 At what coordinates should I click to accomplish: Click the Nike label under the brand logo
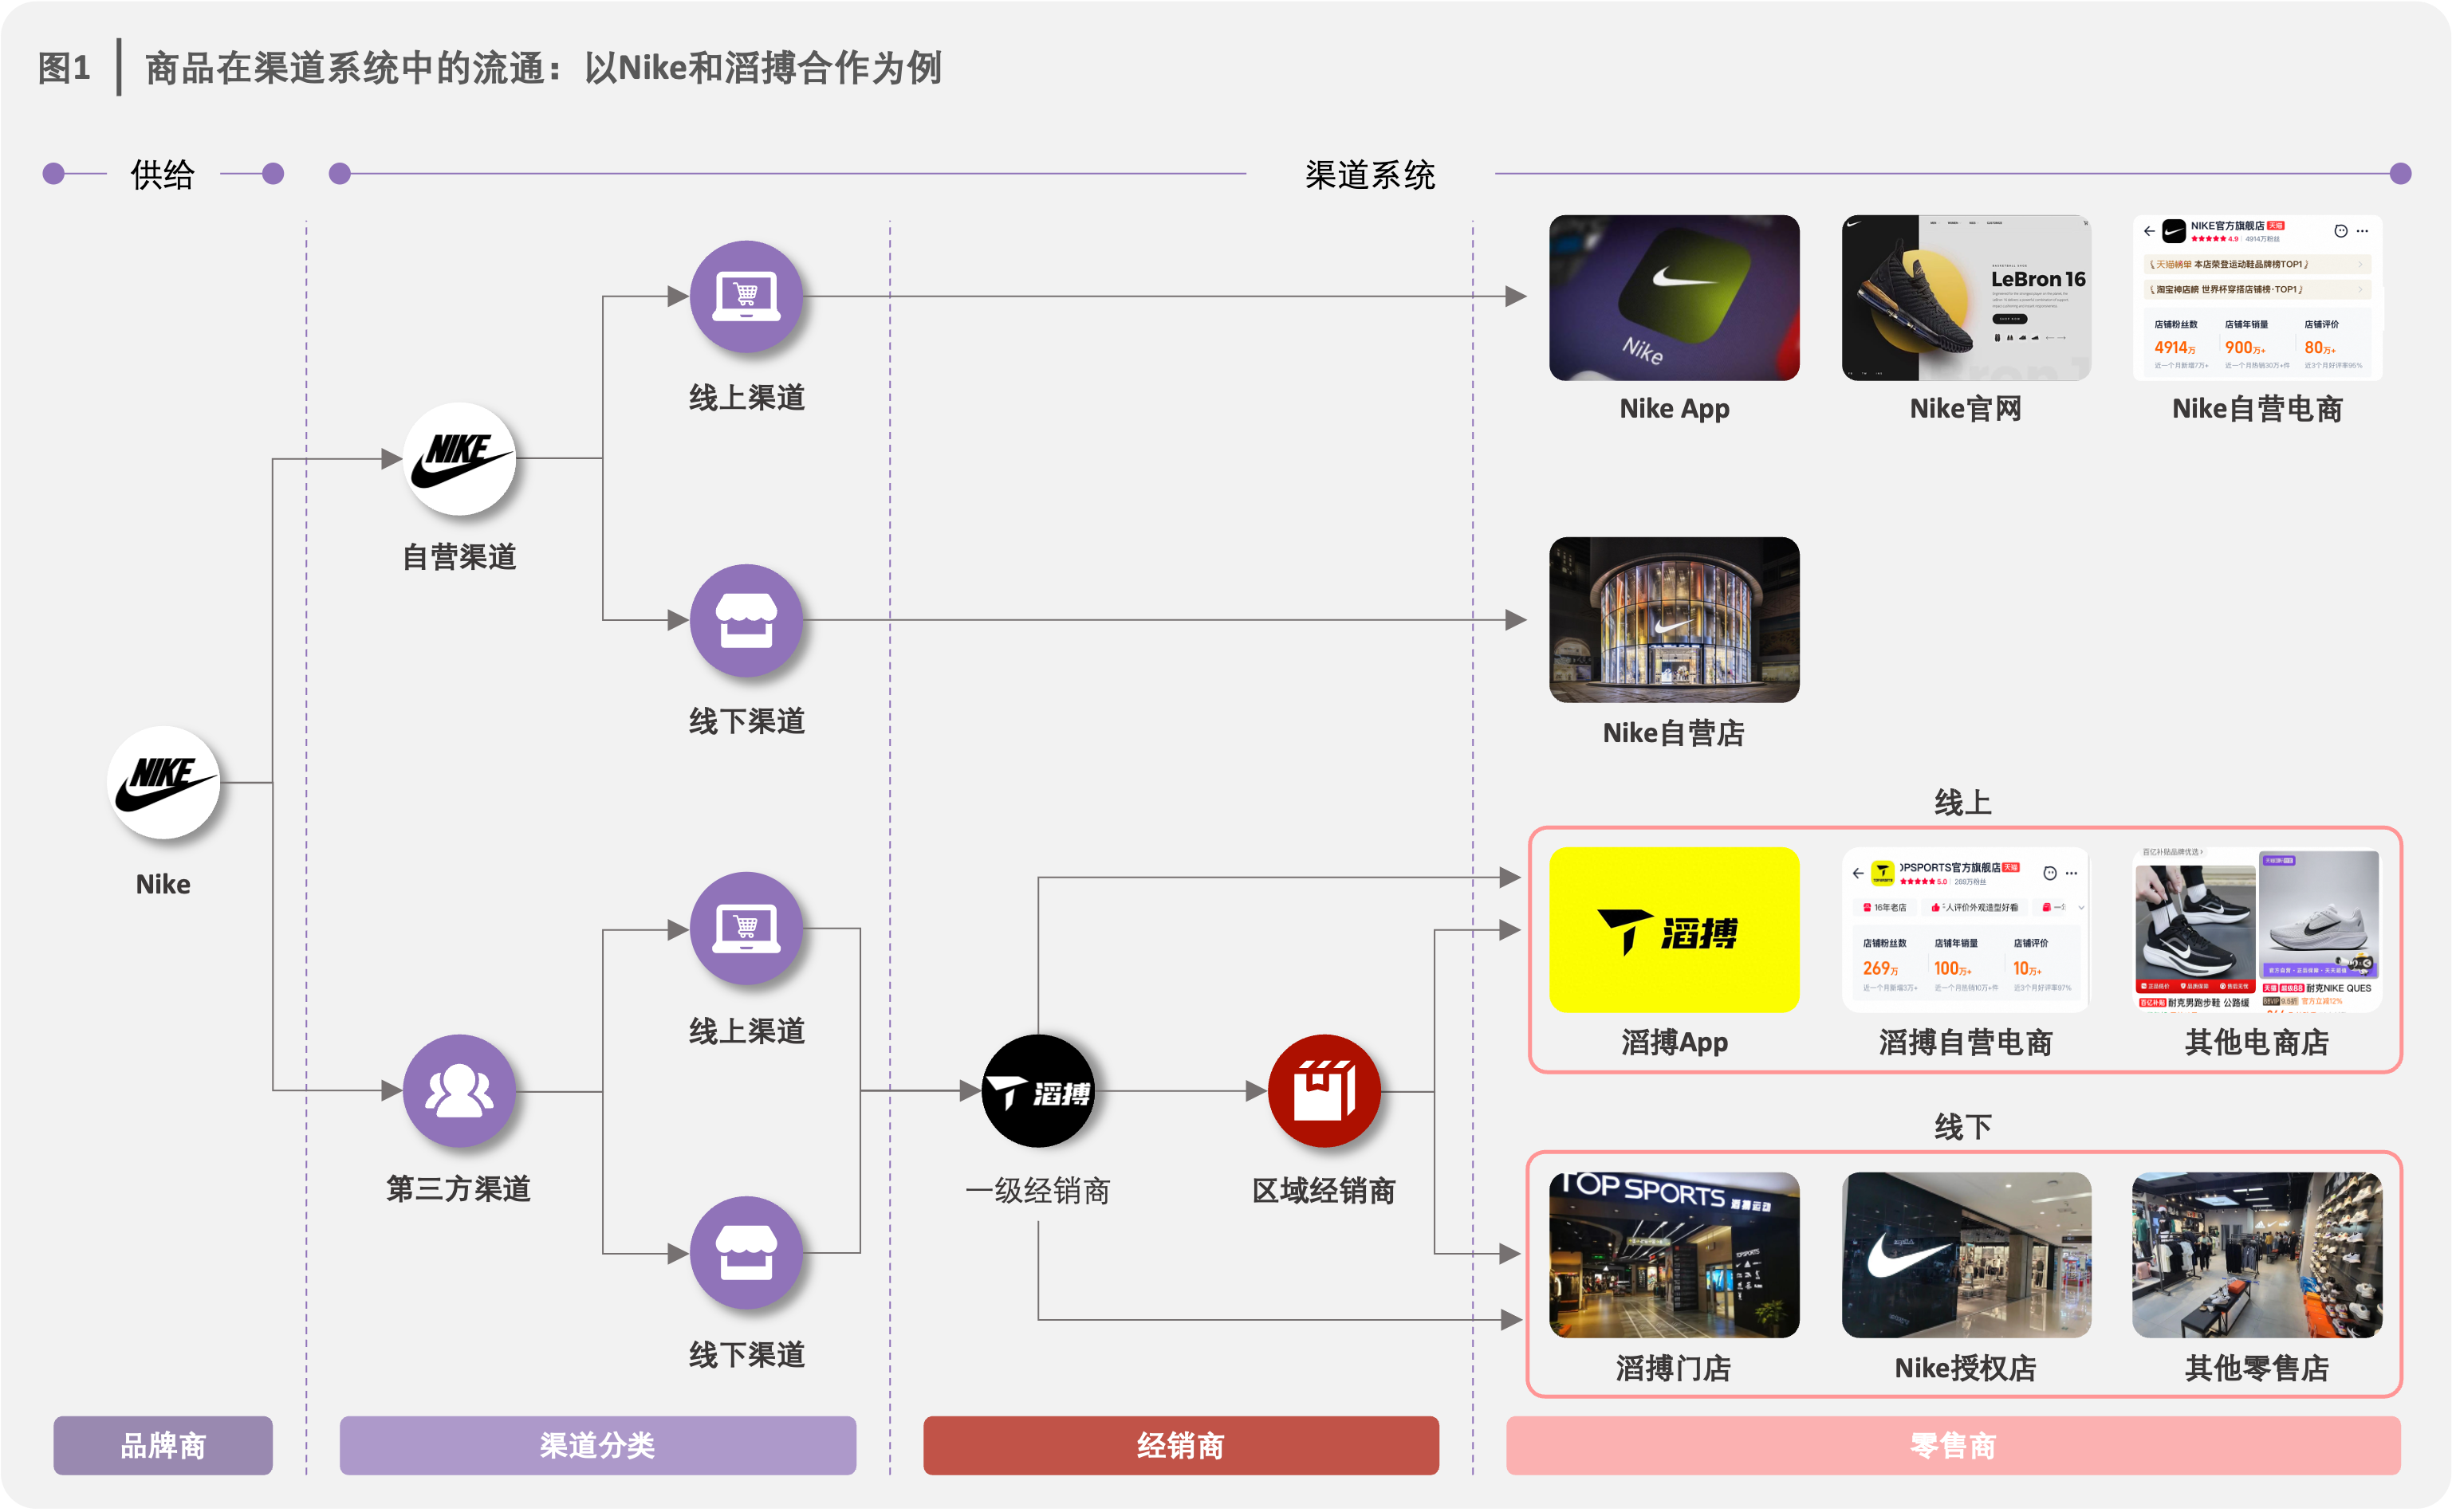click(x=163, y=884)
